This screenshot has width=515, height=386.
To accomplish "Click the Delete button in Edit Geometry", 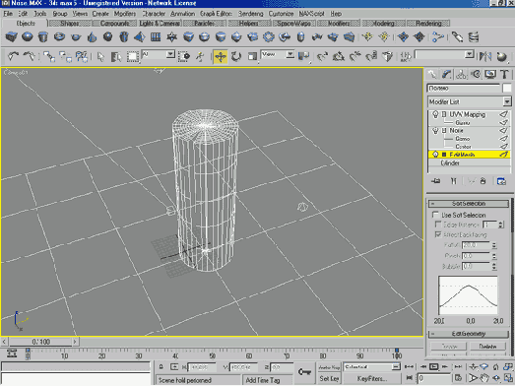I will click(x=487, y=347).
